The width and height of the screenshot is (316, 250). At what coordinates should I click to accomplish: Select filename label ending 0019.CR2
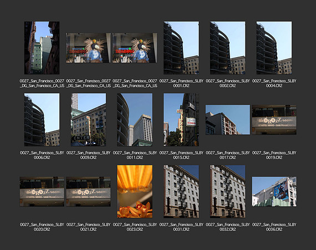click(274, 155)
